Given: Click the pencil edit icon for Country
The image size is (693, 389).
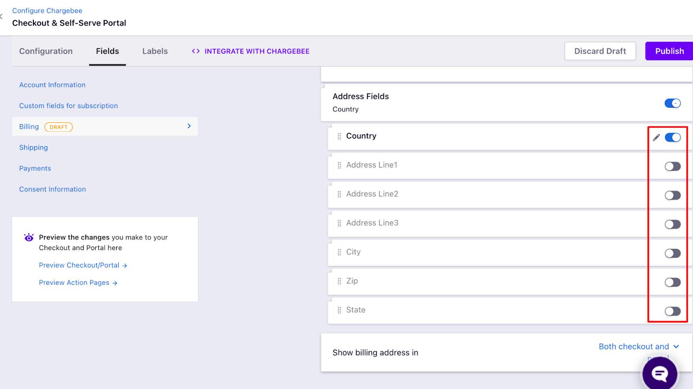Looking at the screenshot, I should tap(656, 138).
